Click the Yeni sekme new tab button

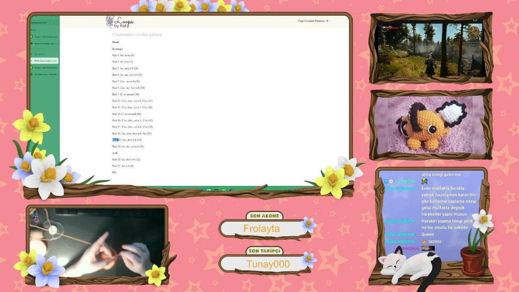tap(39, 54)
